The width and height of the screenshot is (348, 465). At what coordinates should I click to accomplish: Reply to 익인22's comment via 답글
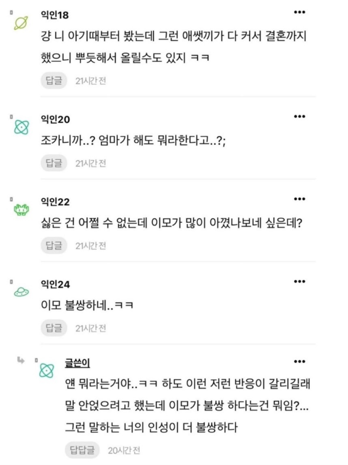click(x=54, y=246)
